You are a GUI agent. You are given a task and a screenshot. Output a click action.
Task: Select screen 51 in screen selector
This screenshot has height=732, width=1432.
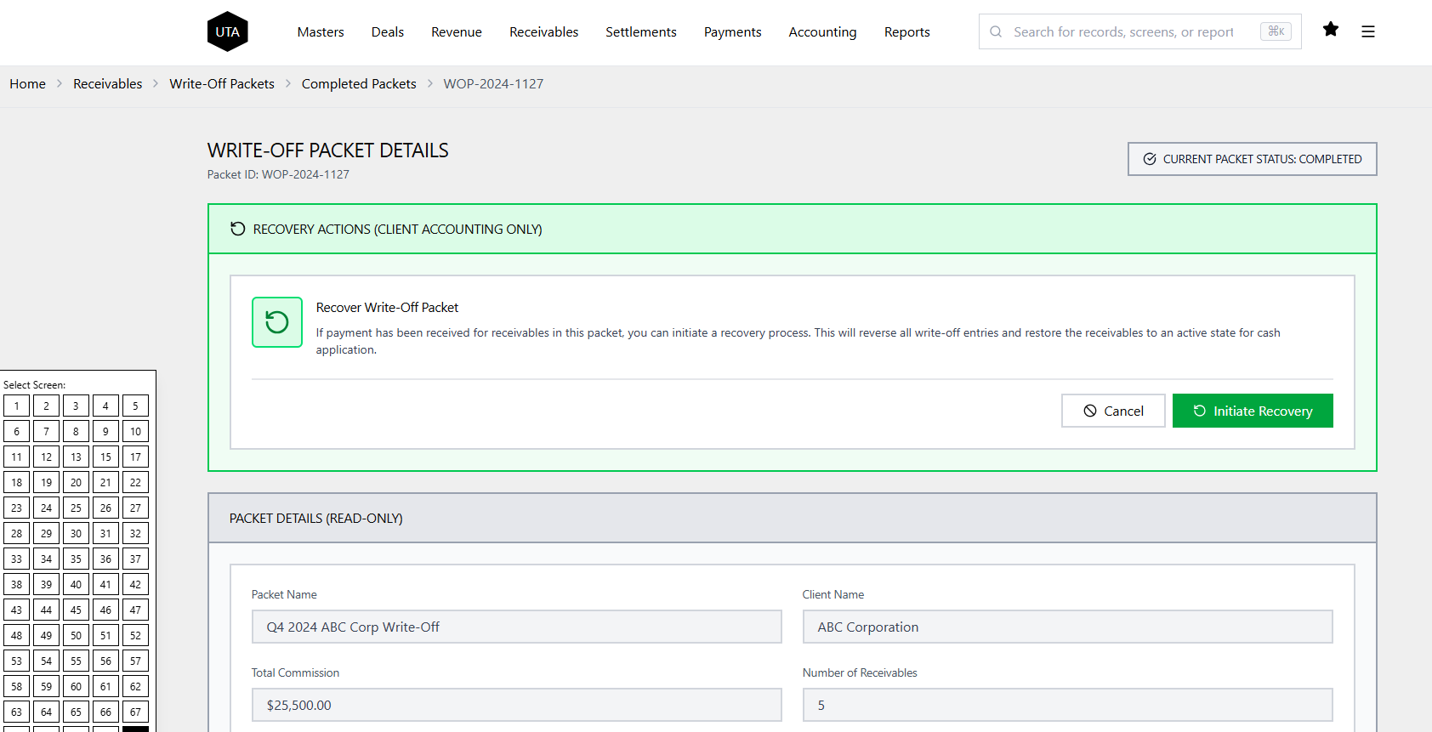coord(105,635)
